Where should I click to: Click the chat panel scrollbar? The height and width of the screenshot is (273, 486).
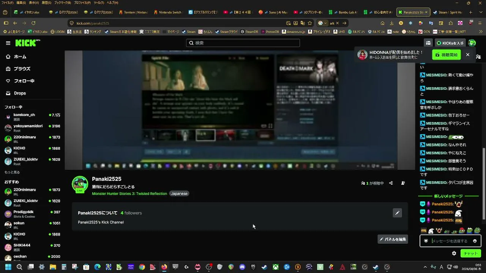tap(483, 184)
